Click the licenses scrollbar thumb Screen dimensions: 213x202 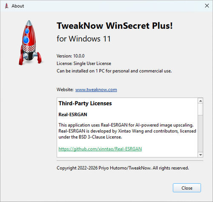click(x=201, y=109)
